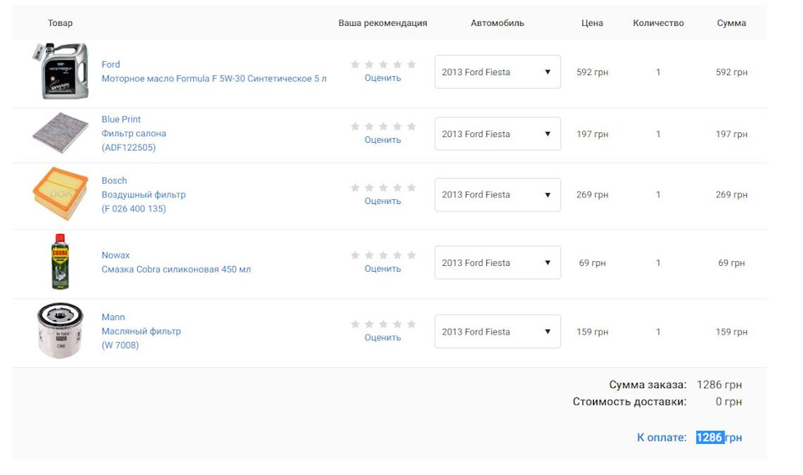Screen dimensions: 803x475
Task: Click the Nowax brand link
Action: point(115,255)
